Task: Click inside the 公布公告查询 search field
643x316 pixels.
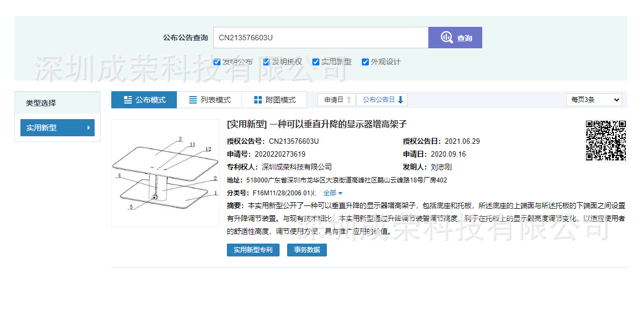Action: (x=321, y=37)
